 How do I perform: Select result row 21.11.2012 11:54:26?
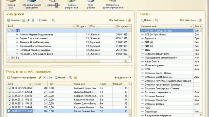(68, 103)
